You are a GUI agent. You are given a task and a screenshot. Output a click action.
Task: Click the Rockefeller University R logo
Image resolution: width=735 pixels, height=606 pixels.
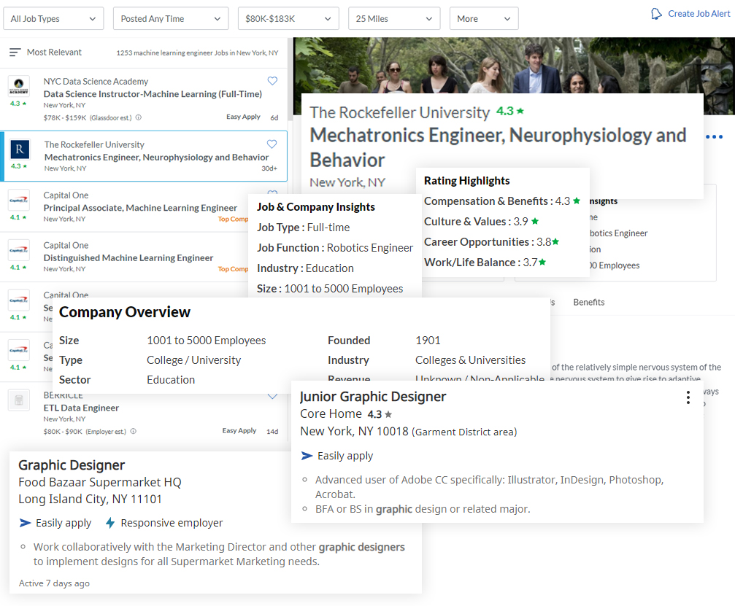[x=19, y=149]
